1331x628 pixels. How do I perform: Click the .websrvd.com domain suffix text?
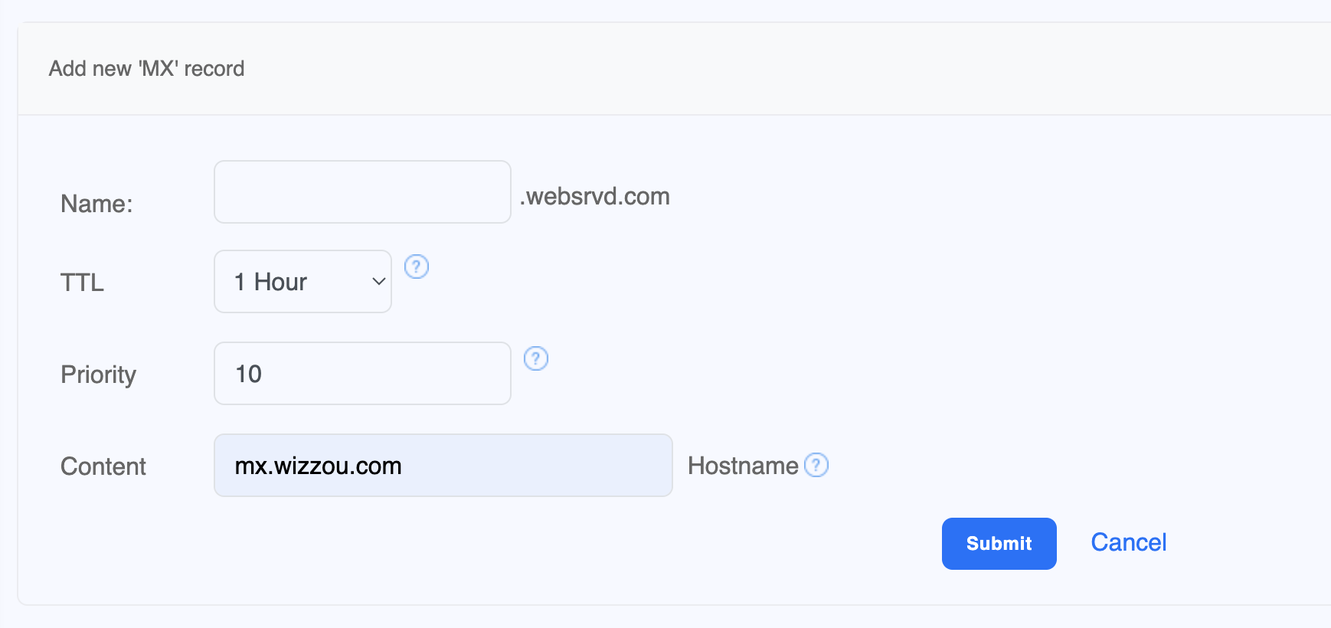click(x=594, y=197)
